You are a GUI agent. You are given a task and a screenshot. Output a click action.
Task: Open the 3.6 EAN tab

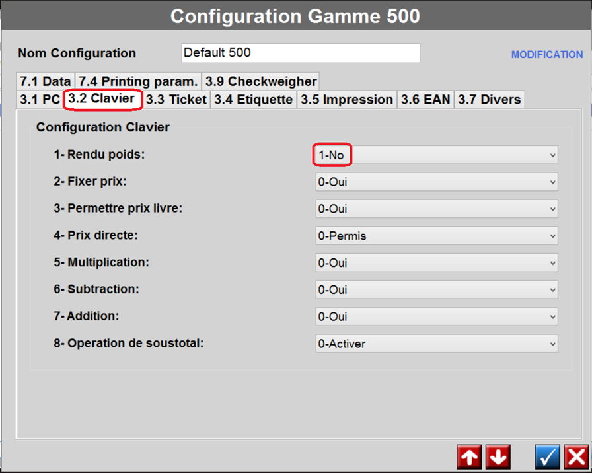(x=425, y=100)
